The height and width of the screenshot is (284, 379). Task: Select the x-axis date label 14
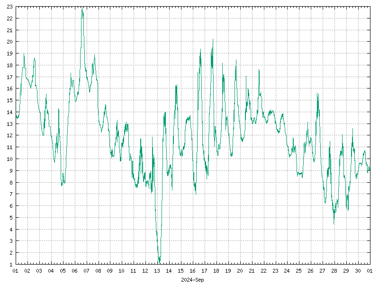pos(169,271)
